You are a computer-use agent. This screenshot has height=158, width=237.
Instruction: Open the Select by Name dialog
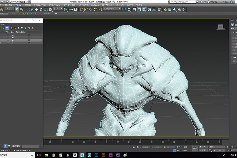22,9
